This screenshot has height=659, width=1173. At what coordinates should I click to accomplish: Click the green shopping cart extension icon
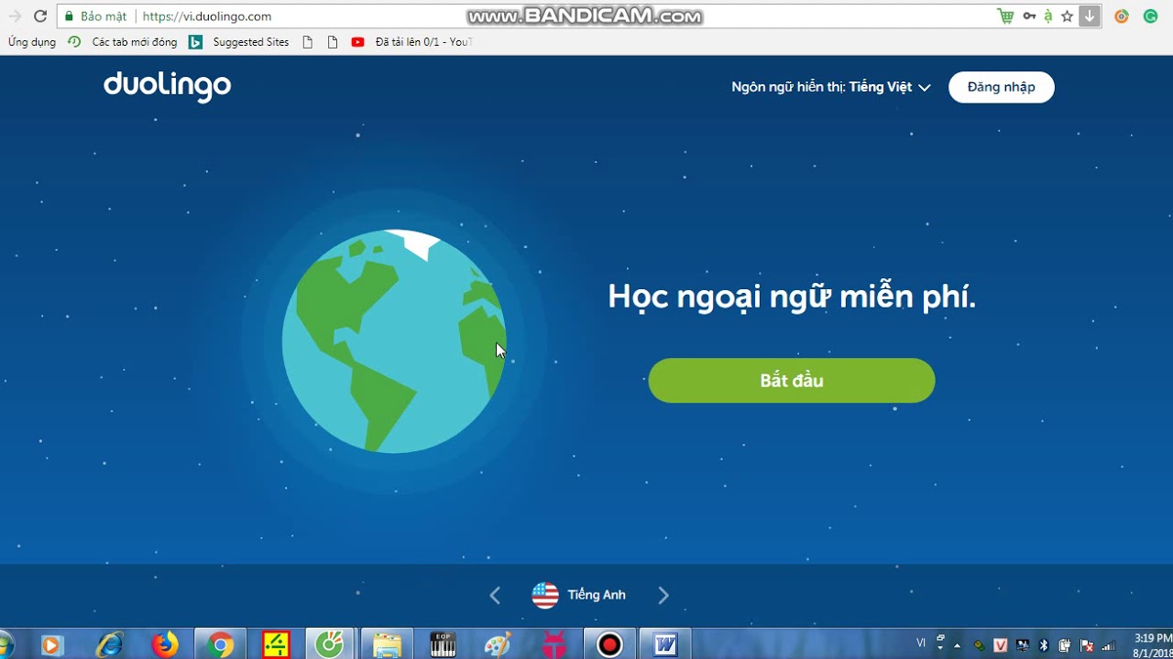click(x=1005, y=16)
